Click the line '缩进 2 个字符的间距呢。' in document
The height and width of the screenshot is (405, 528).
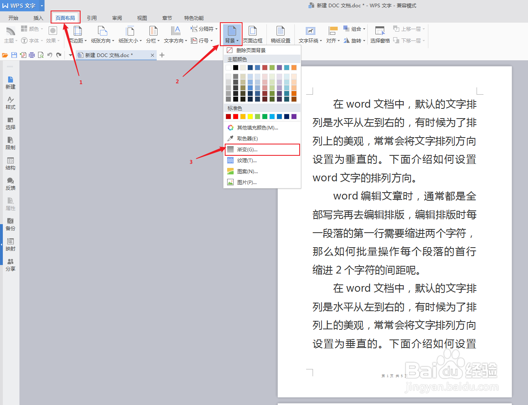point(367,270)
